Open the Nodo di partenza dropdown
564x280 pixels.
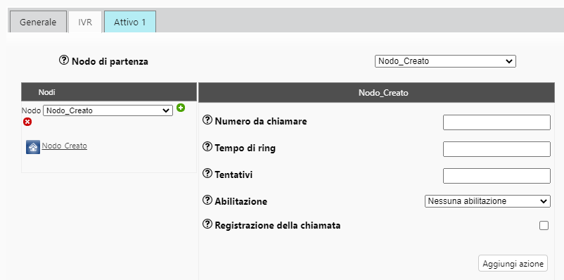point(445,61)
